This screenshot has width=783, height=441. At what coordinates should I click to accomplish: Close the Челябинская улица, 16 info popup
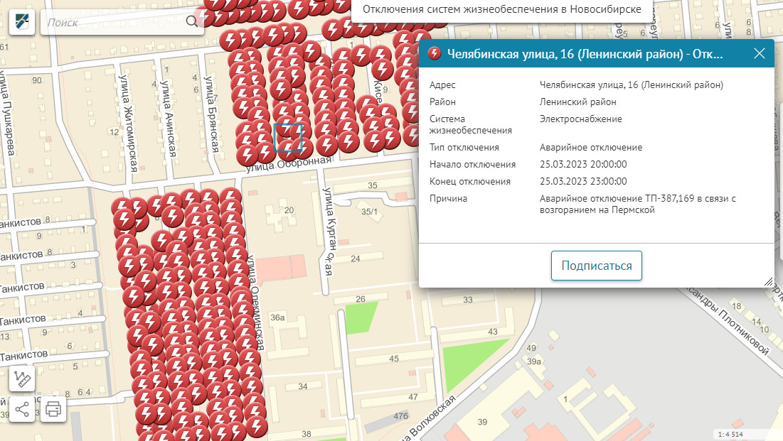click(759, 53)
